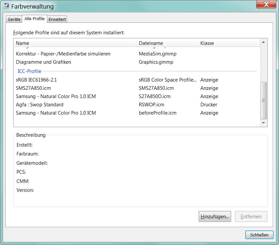Sort list by Name column header
This screenshot has width=279, height=245.
pos(22,43)
